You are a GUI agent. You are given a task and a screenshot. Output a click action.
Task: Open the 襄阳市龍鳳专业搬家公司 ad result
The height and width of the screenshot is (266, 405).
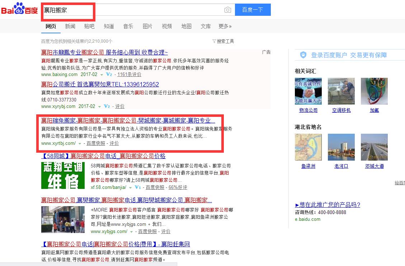coord(104,53)
